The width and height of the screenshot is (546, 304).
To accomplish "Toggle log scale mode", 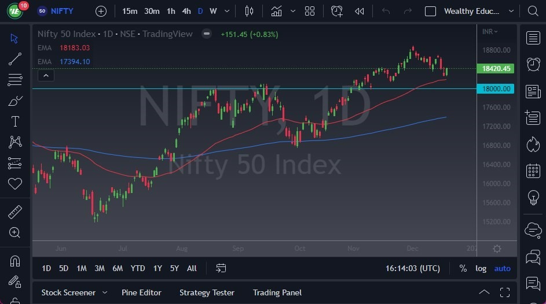I will pyautogui.click(x=481, y=268).
